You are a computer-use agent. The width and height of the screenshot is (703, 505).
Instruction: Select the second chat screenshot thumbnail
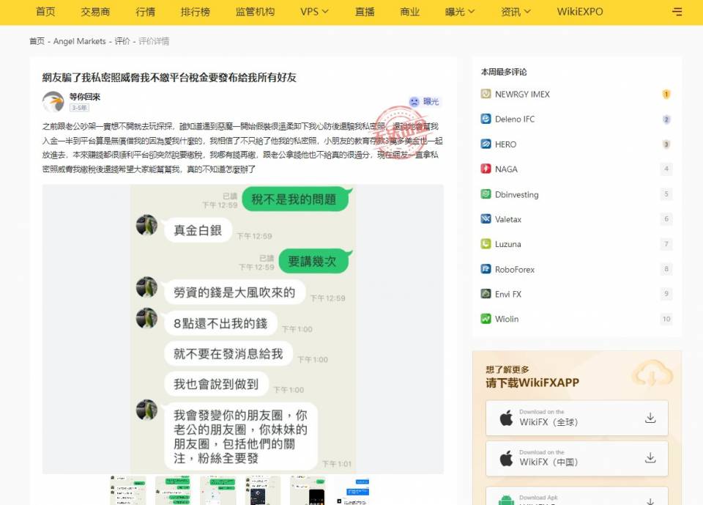pos(173,490)
